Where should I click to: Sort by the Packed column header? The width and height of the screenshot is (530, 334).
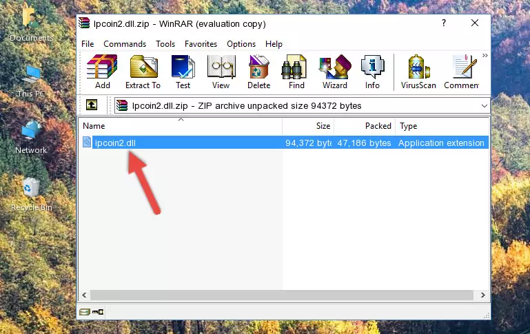[x=365, y=126]
